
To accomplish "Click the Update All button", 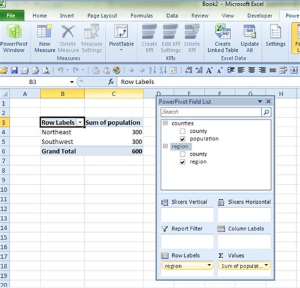I will point(249,39).
